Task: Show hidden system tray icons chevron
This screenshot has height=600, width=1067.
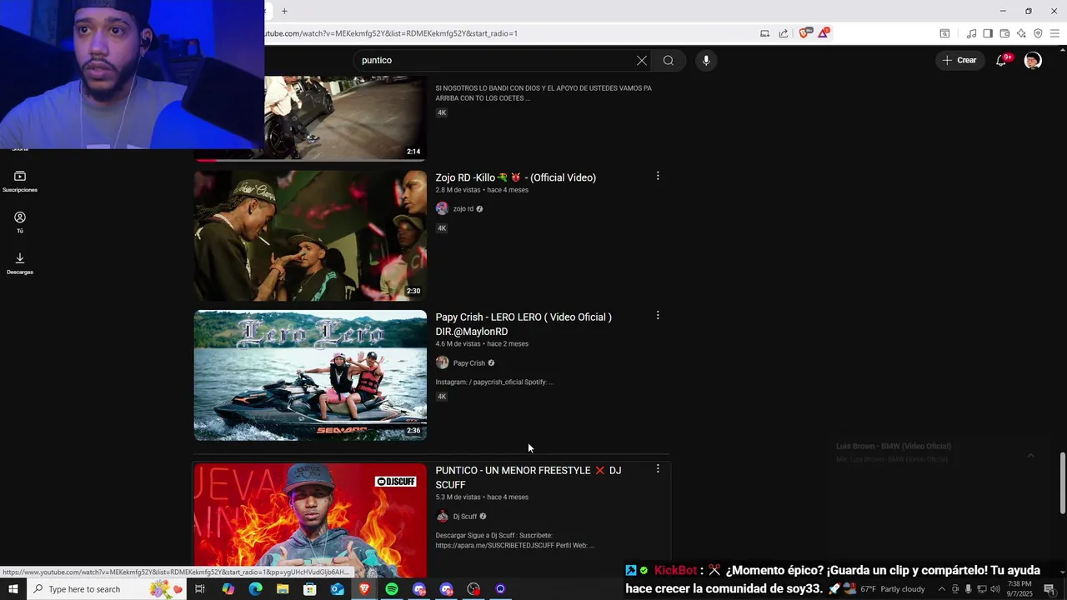Action: point(942,589)
